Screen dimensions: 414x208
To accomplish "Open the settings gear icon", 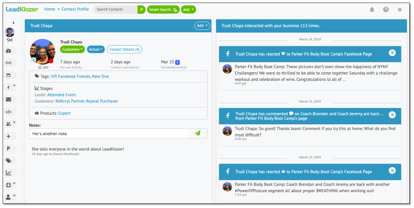I will pyautogui.click(x=400, y=10).
